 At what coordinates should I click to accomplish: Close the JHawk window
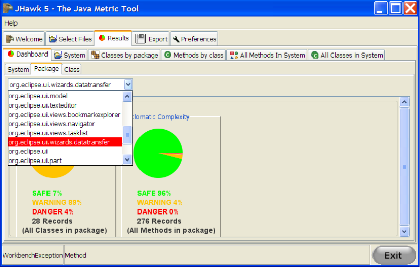click(x=410, y=8)
